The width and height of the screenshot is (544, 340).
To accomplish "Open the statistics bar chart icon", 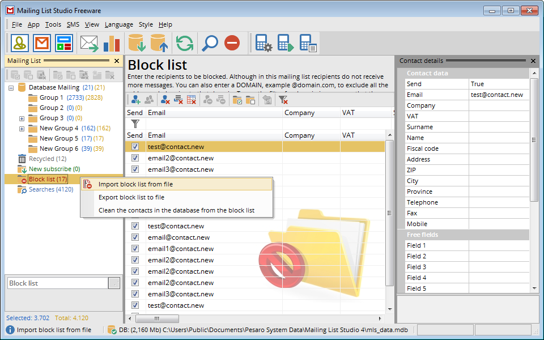I will 112,43.
